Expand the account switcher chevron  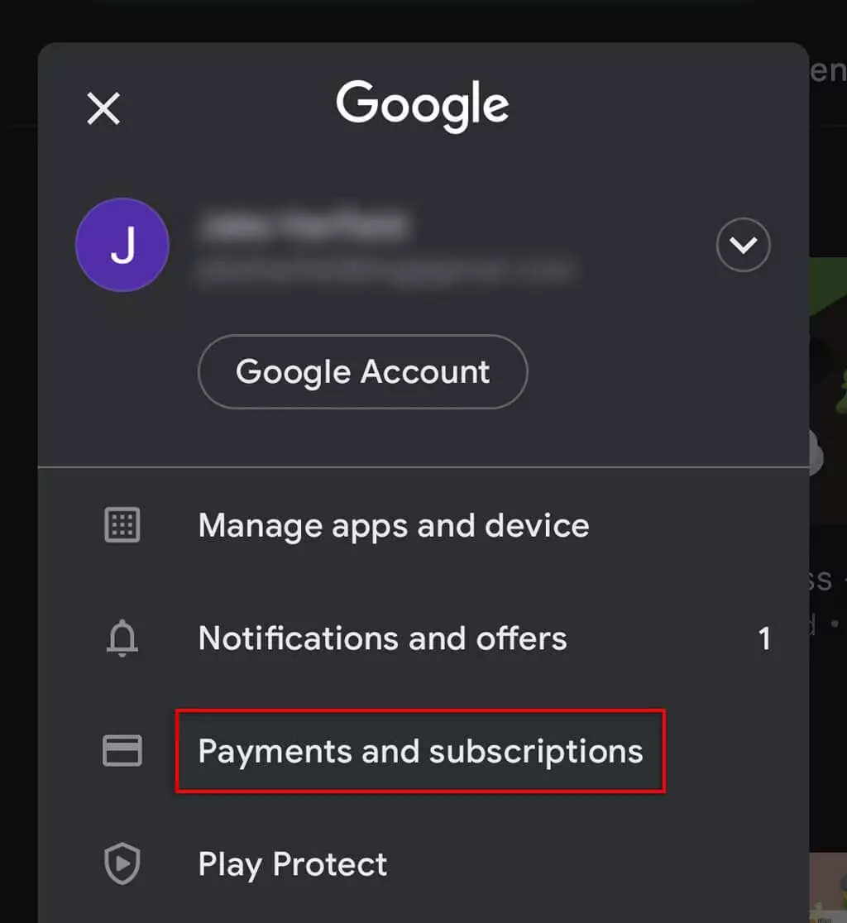(x=743, y=245)
